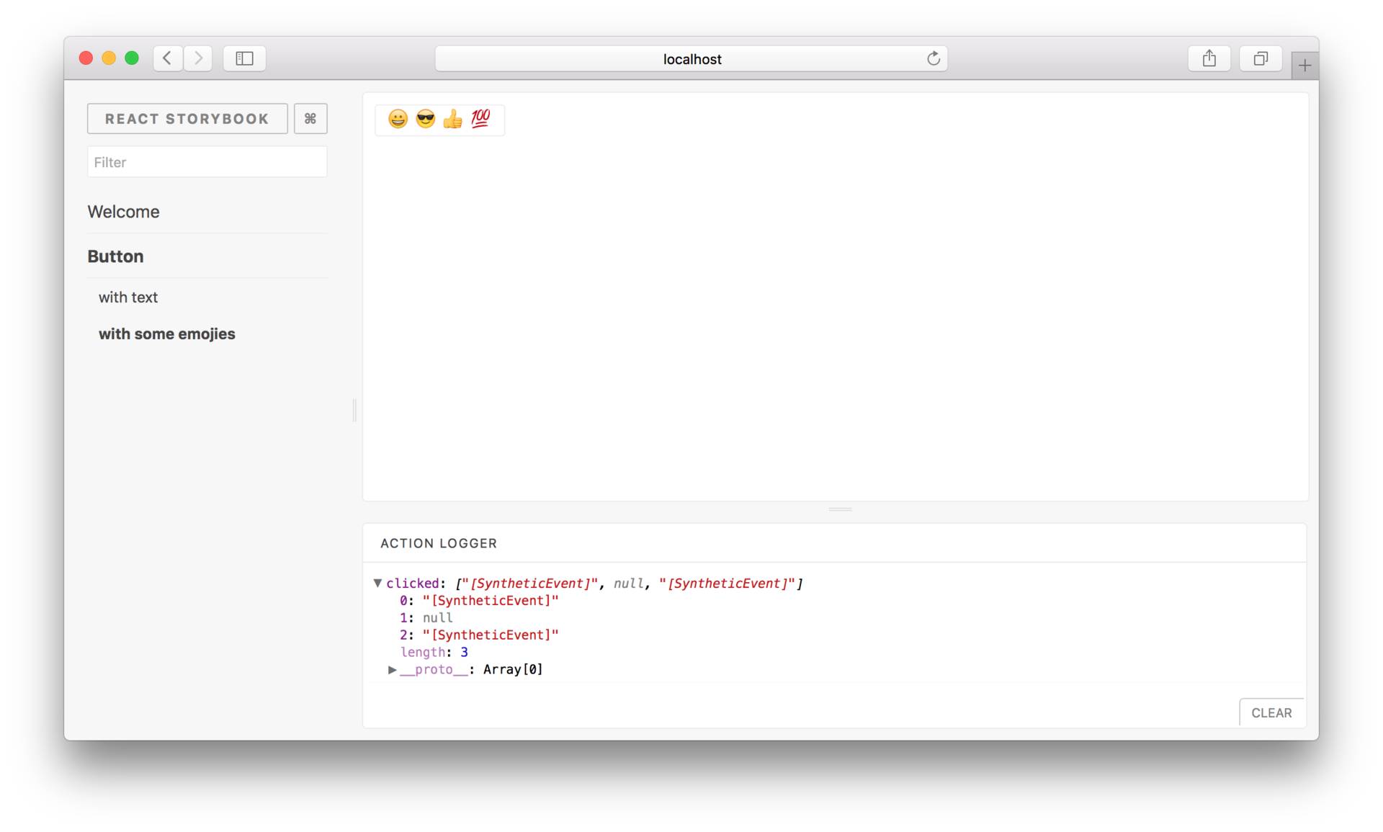
Task: Toggle the Safari sidebar icon
Action: 245,58
